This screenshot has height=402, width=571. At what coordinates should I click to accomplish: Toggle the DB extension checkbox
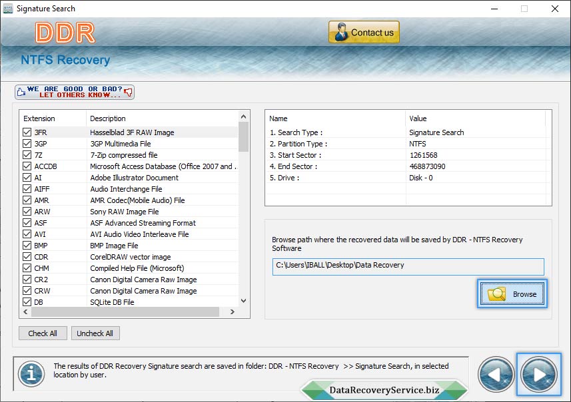coord(27,301)
